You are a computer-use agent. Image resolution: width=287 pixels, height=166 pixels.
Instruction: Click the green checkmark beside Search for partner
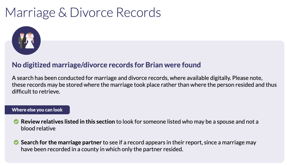pyautogui.click(x=16, y=142)
